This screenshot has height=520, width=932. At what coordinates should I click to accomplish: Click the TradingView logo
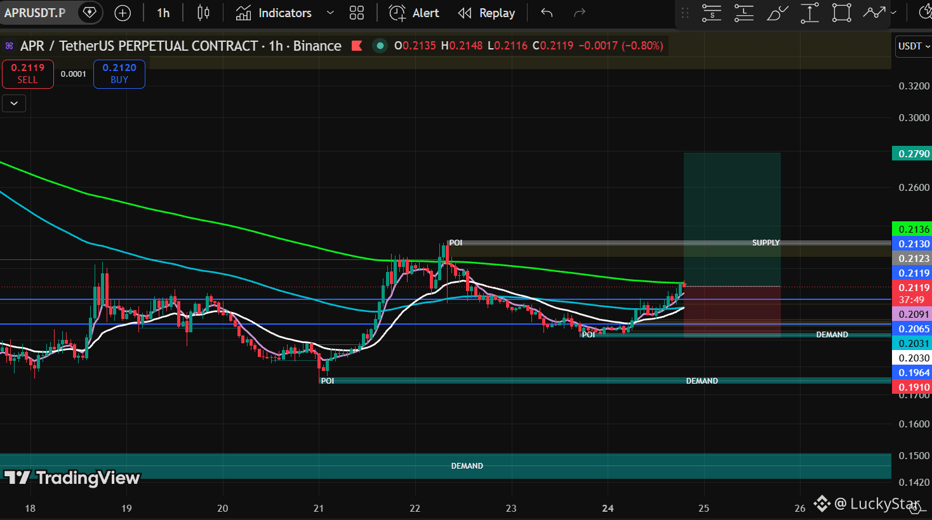pos(72,478)
